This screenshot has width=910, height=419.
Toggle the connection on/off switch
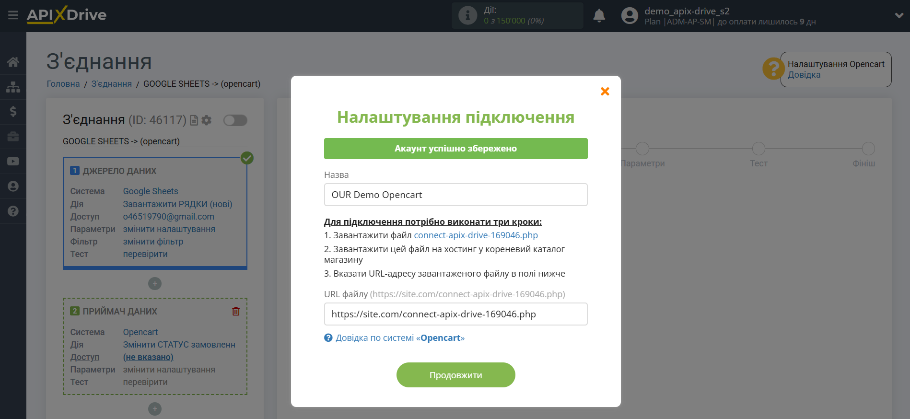(235, 120)
